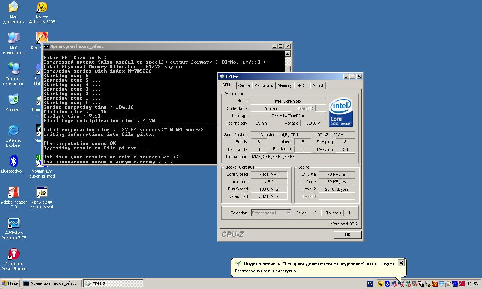
Task: Switch to the Mainboard tab
Action: 264,85
